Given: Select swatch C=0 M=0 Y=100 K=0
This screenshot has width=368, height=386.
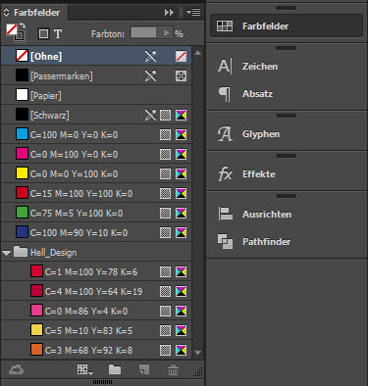Looking at the screenshot, I should [96, 173].
